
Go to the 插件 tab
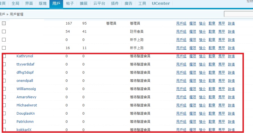(x=115, y=4)
